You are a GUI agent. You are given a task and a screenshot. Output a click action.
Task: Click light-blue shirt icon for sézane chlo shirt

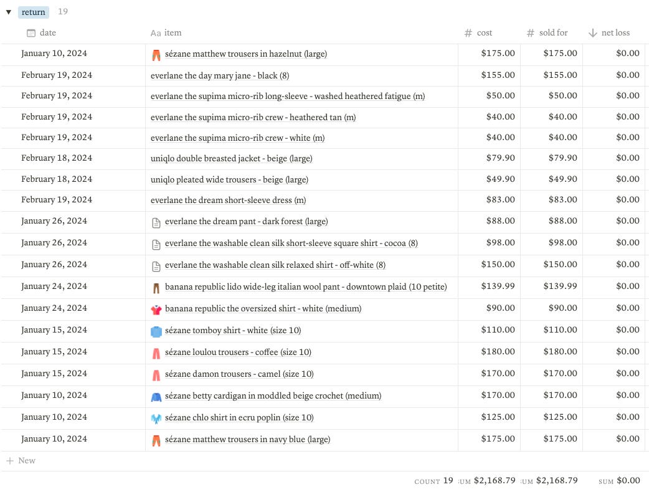click(x=156, y=419)
